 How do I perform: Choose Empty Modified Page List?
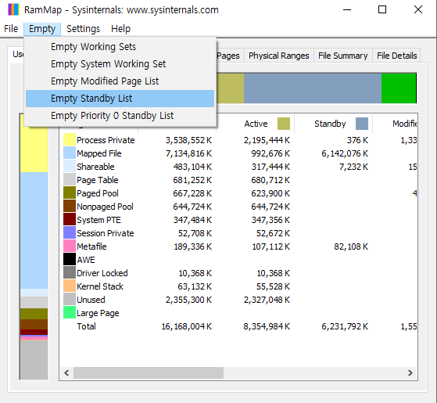(x=120, y=81)
